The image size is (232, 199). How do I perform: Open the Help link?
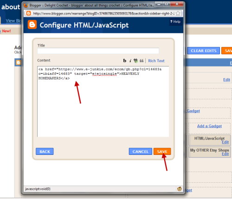[x=175, y=21]
